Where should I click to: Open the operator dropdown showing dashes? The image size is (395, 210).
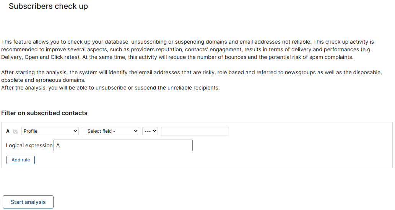click(150, 131)
